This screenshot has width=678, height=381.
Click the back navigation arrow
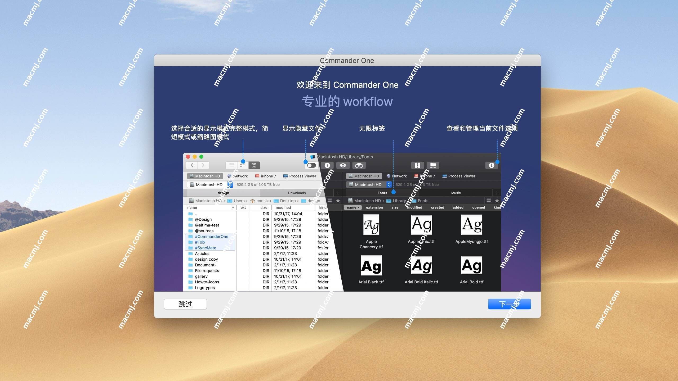[x=192, y=165]
